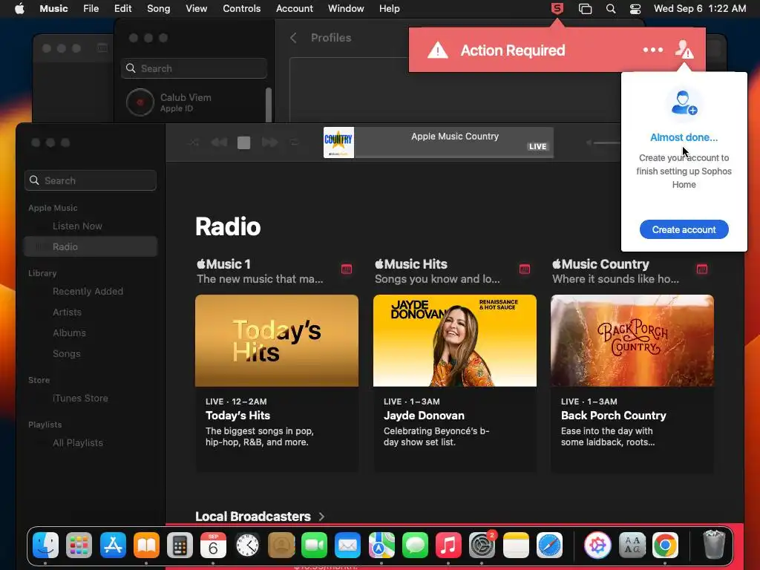
Task: Open Launchpad from the Dock
Action: tap(79, 546)
